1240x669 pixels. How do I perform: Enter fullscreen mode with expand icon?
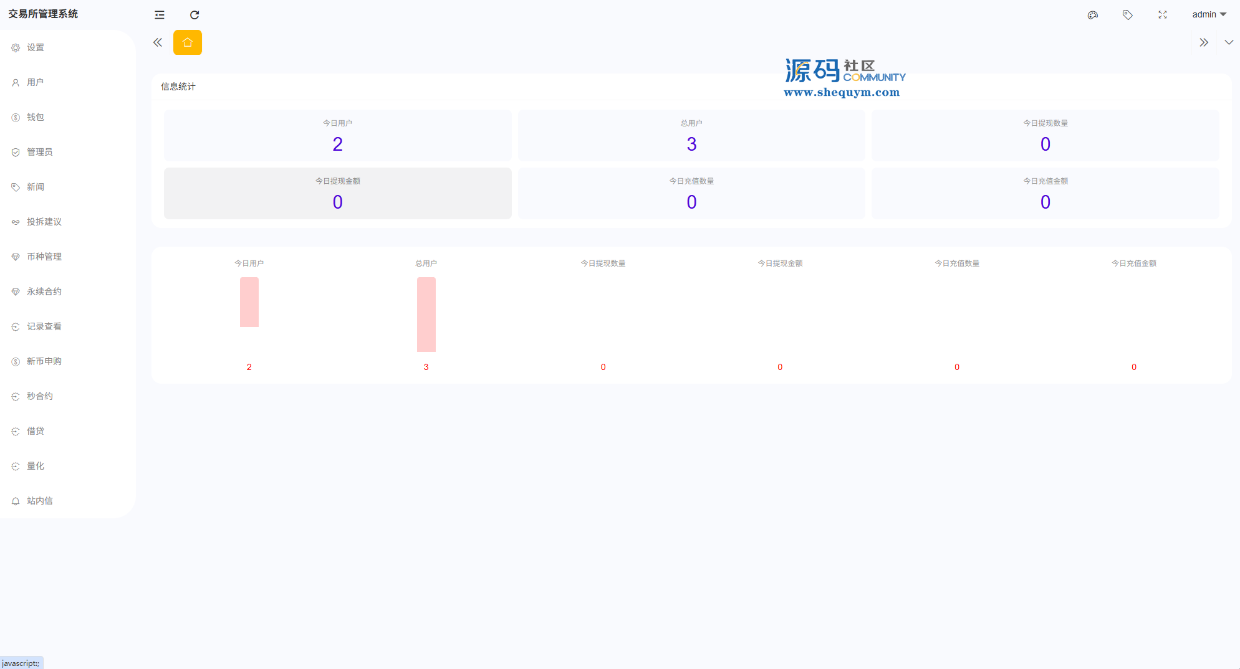tap(1162, 15)
